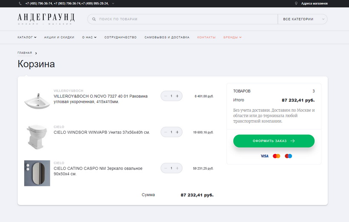
Task: Click the price 8 401,00 руб.
Action: pyautogui.click(x=204, y=96)
